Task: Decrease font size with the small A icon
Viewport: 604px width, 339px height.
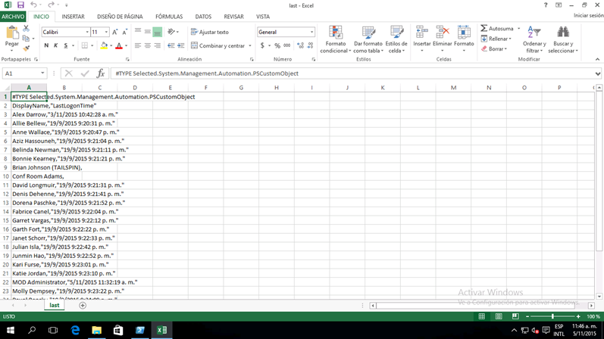Action: point(124,33)
